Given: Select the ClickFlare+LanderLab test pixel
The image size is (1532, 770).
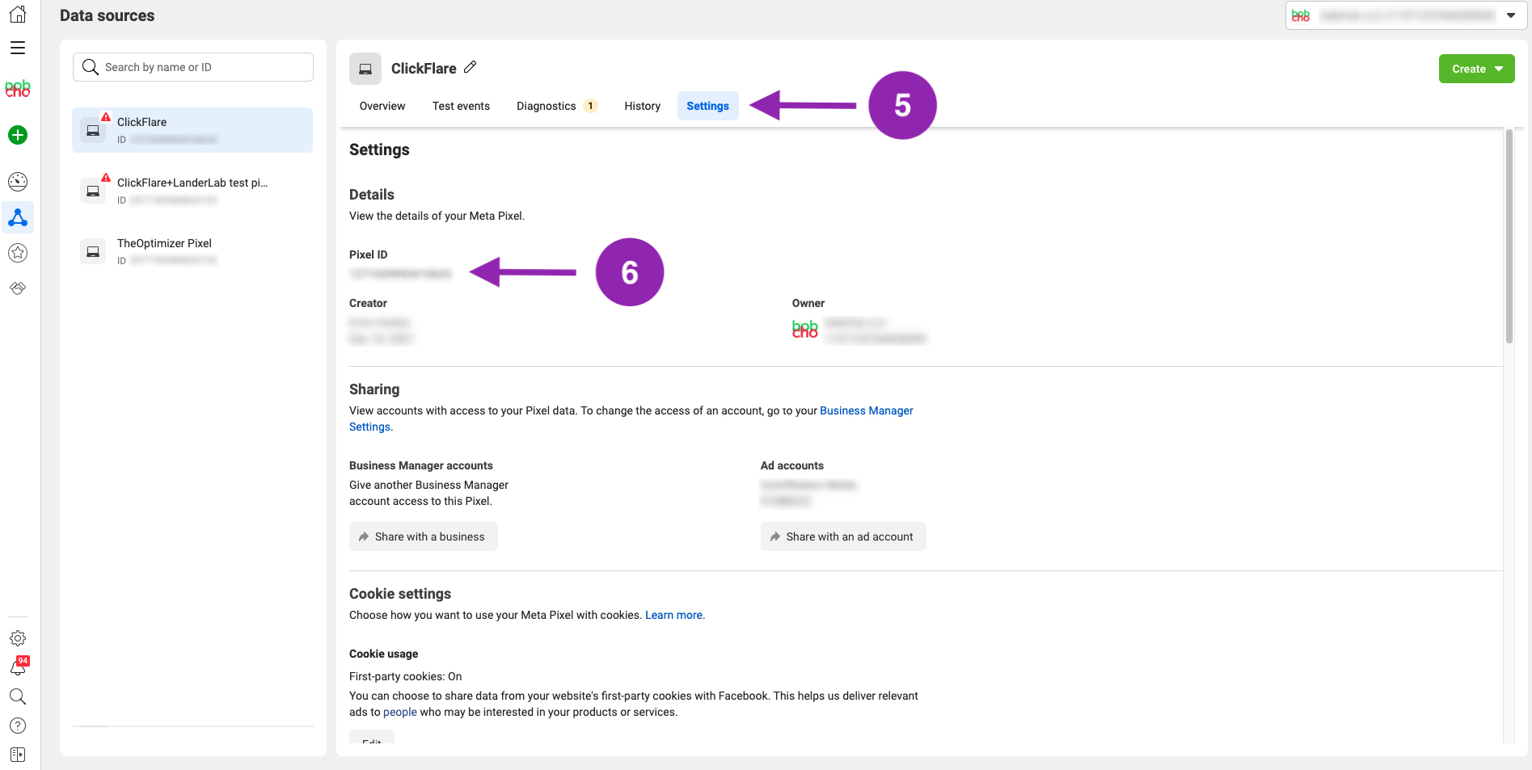Looking at the screenshot, I should pos(192,191).
